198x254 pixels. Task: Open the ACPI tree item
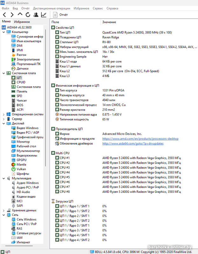tap(17, 110)
